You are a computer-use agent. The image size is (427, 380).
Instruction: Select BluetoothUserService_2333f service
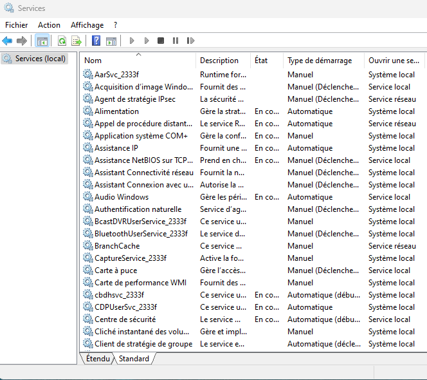pyautogui.click(x=141, y=234)
